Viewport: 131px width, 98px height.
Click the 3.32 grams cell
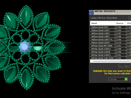point(121,58)
